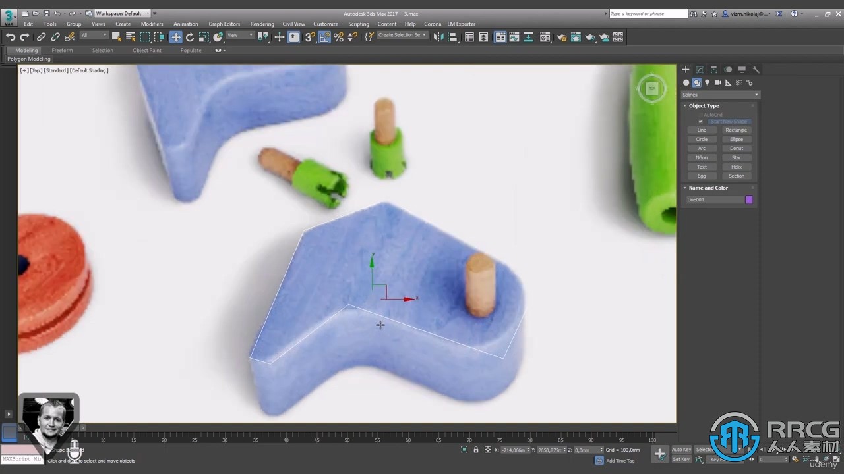Click the Circle spline button

click(x=702, y=139)
